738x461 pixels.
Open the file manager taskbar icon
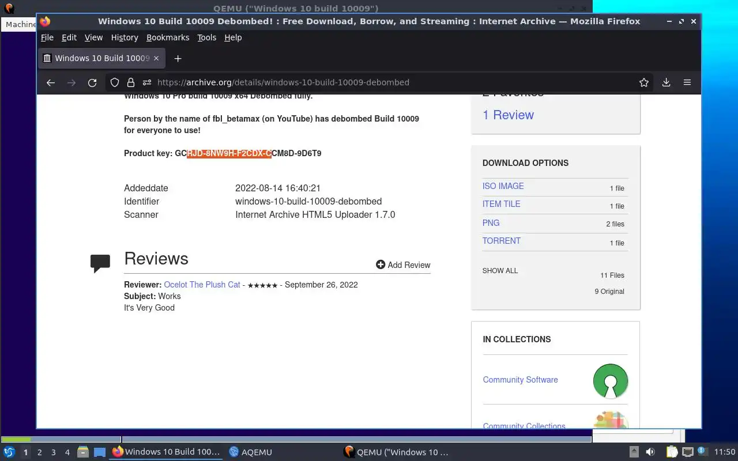83,452
